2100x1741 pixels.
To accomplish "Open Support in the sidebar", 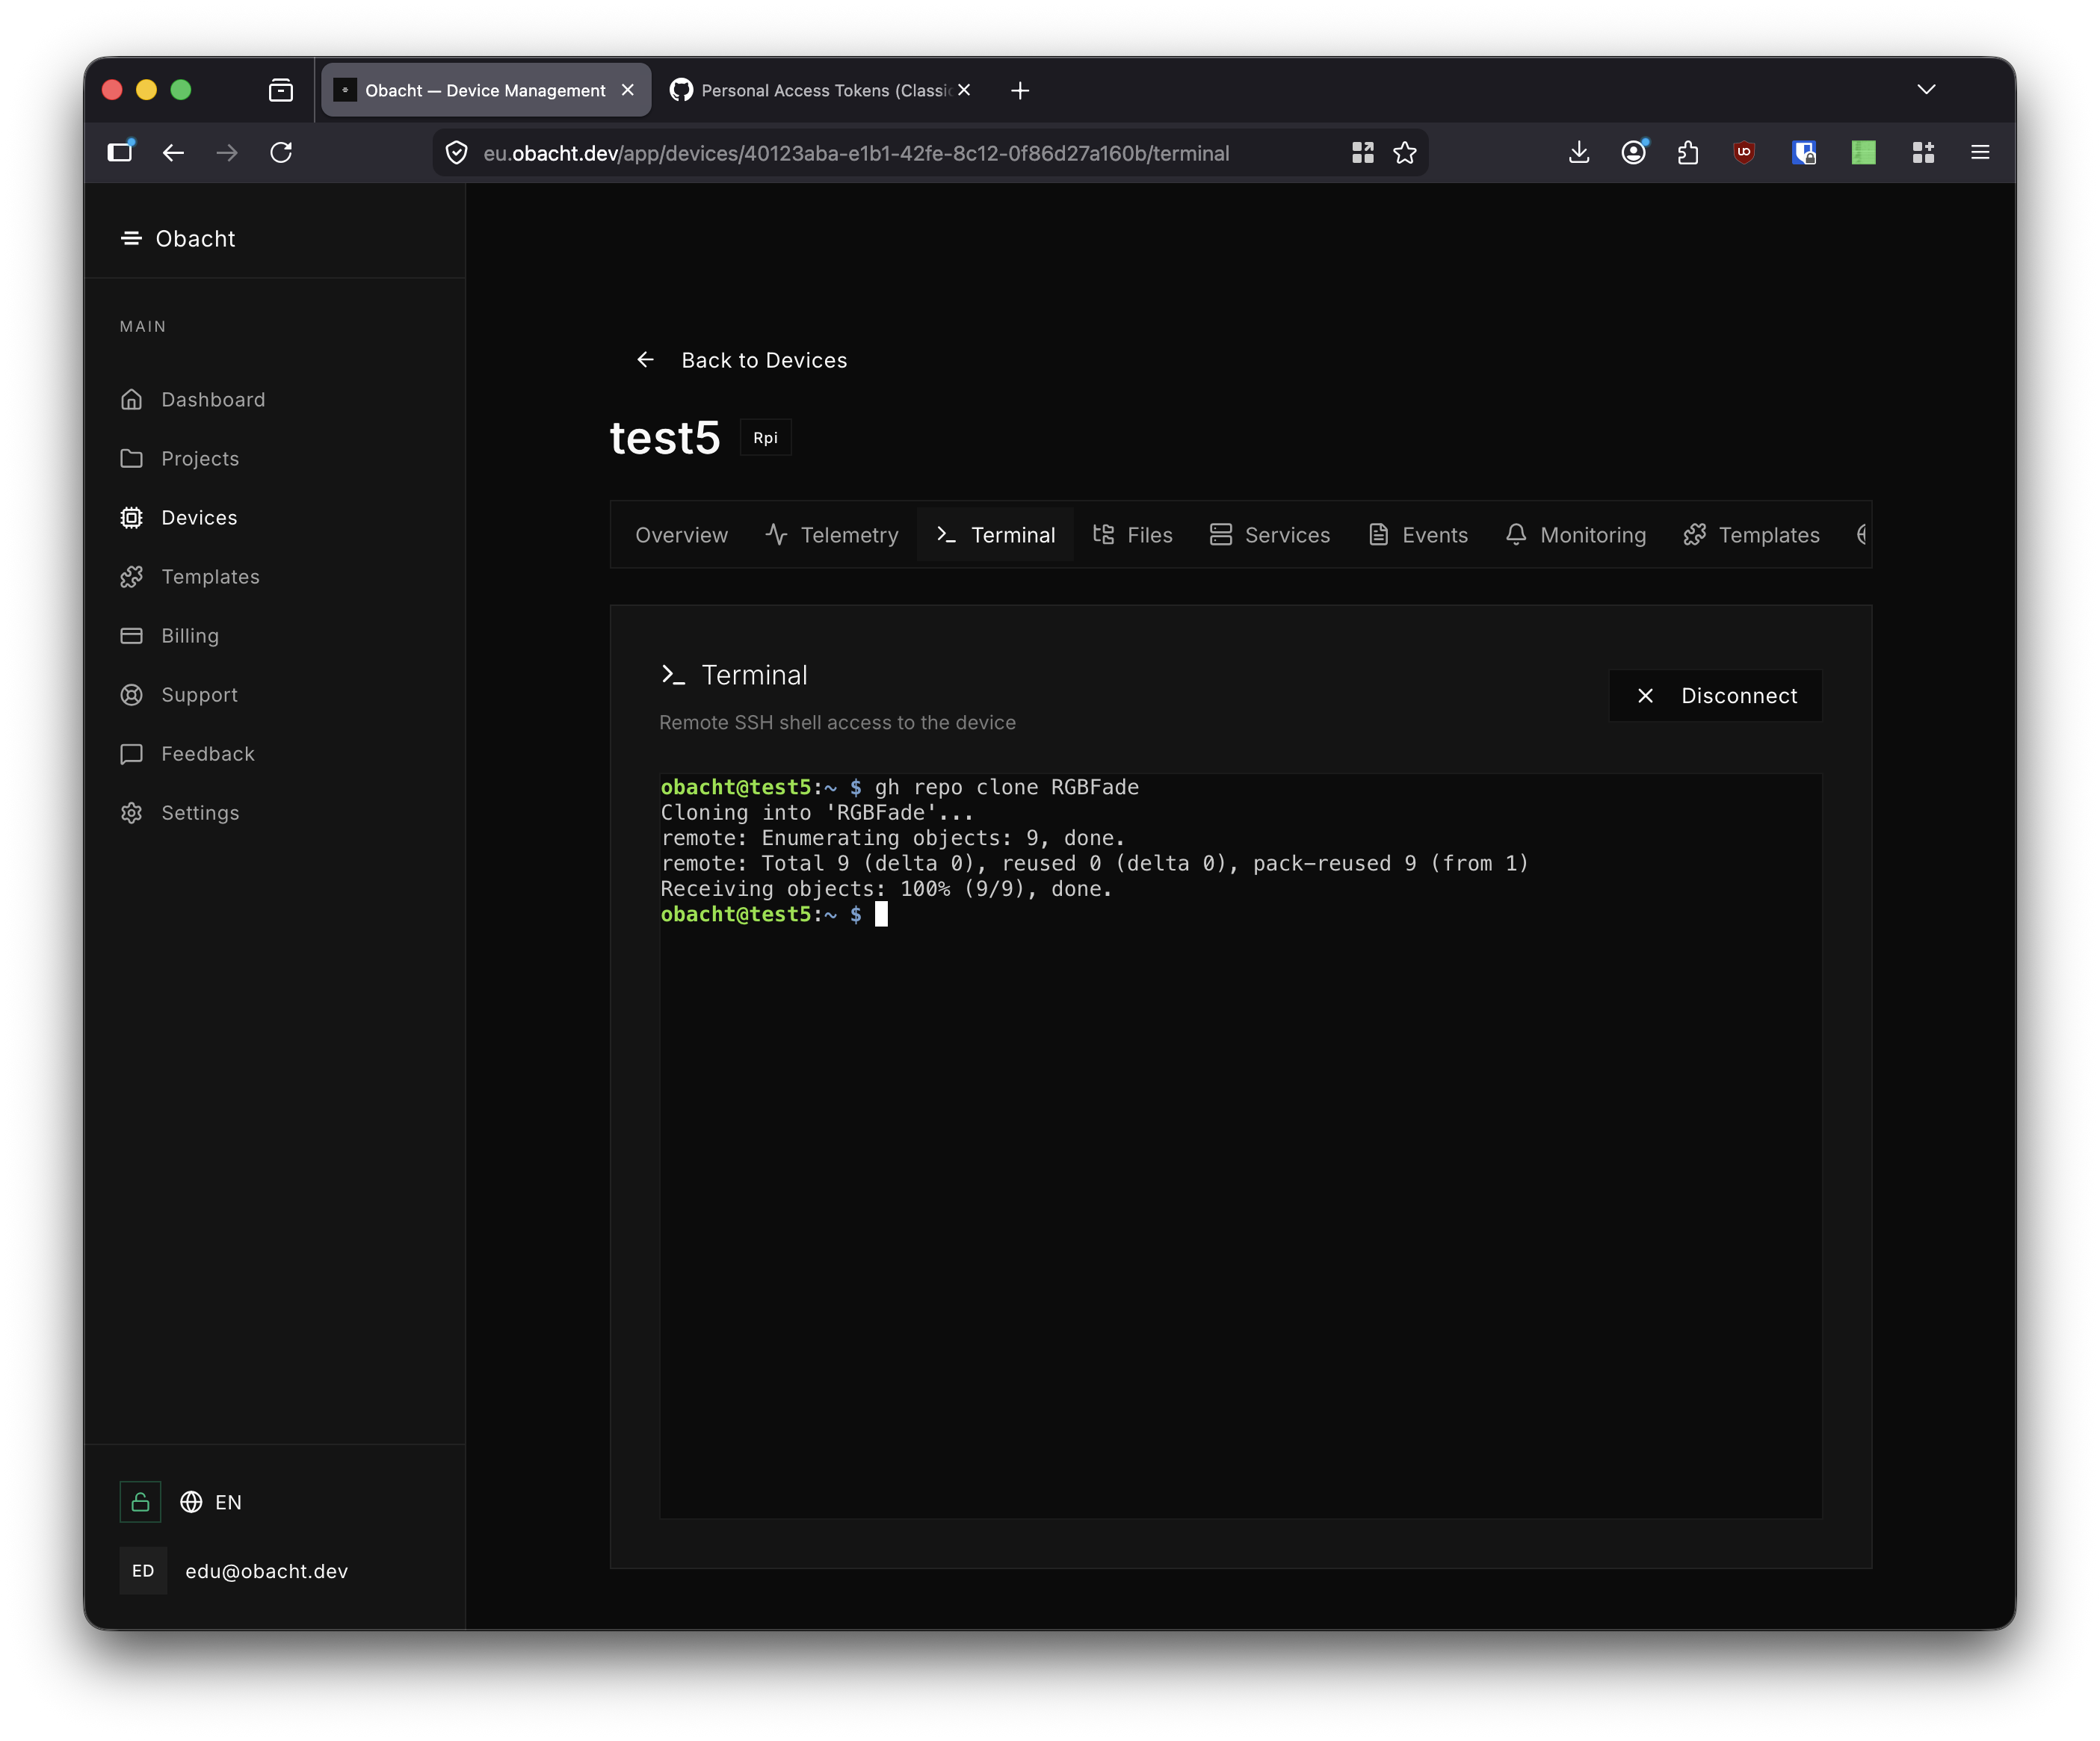I will click(179, 695).
